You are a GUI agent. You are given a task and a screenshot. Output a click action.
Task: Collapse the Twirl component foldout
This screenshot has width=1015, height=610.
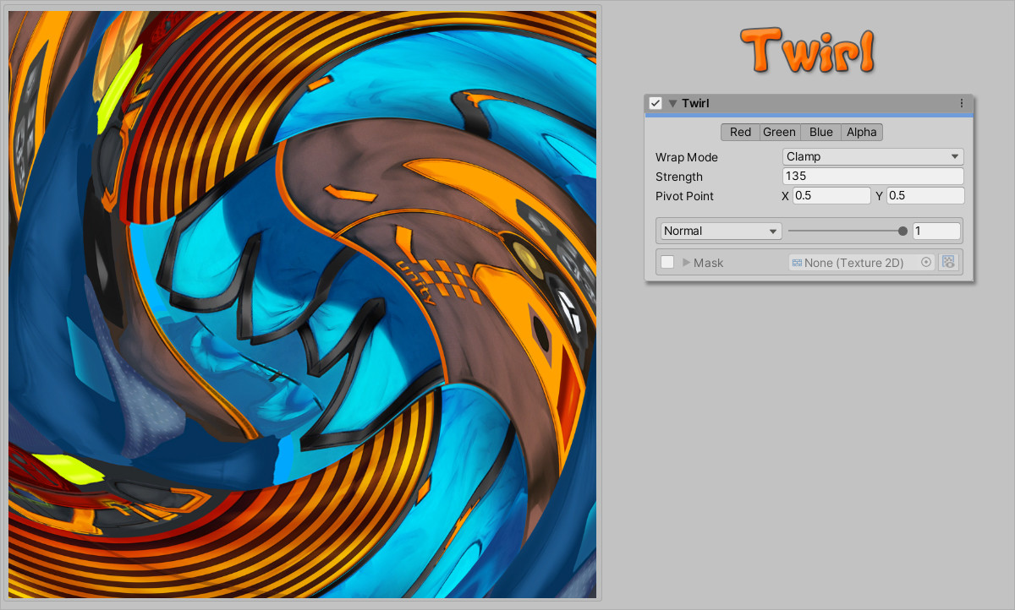pyautogui.click(x=673, y=103)
